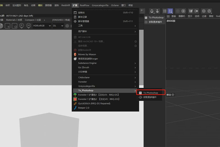Click the 脚本记录 script log entry
The width and height of the screenshot is (220, 147).
click(105, 17)
